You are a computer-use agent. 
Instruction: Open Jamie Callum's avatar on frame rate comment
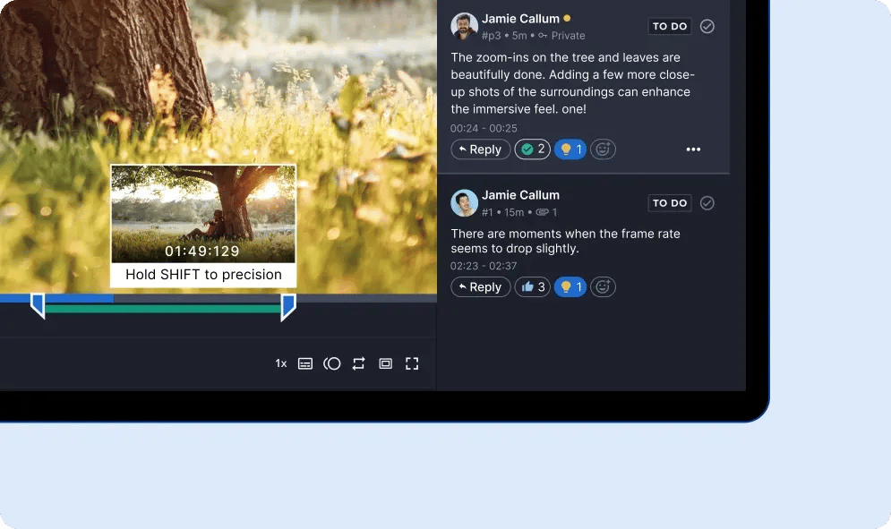(x=464, y=203)
